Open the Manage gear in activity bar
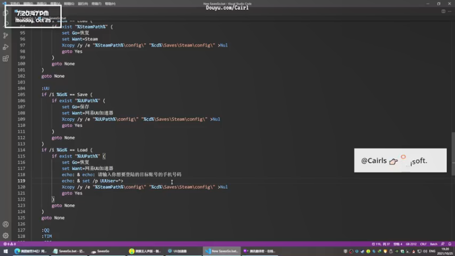The height and width of the screenshot is (256, 455). coord(6,236)
